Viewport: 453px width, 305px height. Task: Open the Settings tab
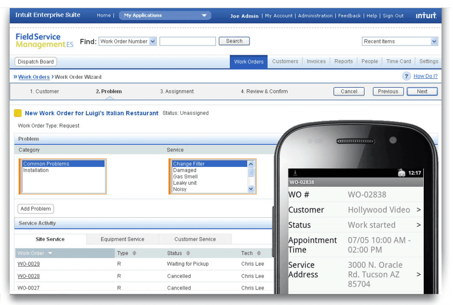(429, 61)
